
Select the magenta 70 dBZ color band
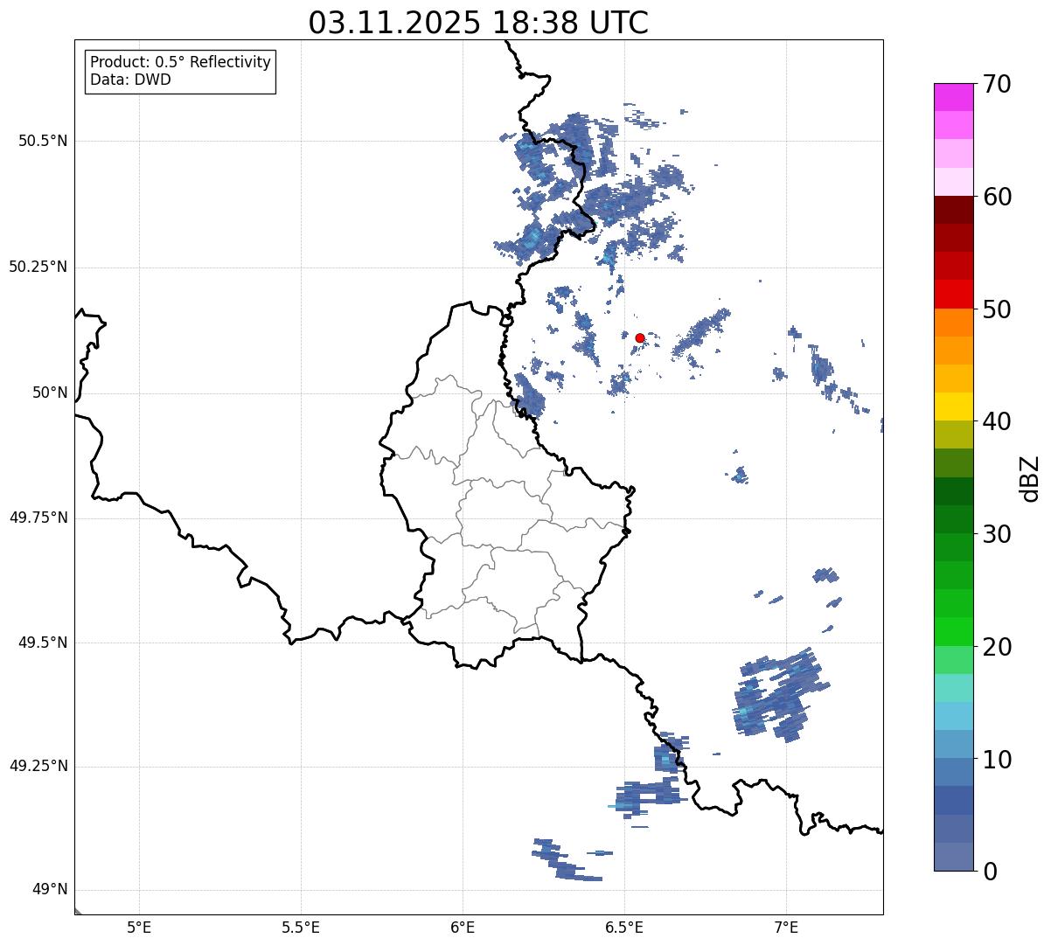tap(955, 97)
